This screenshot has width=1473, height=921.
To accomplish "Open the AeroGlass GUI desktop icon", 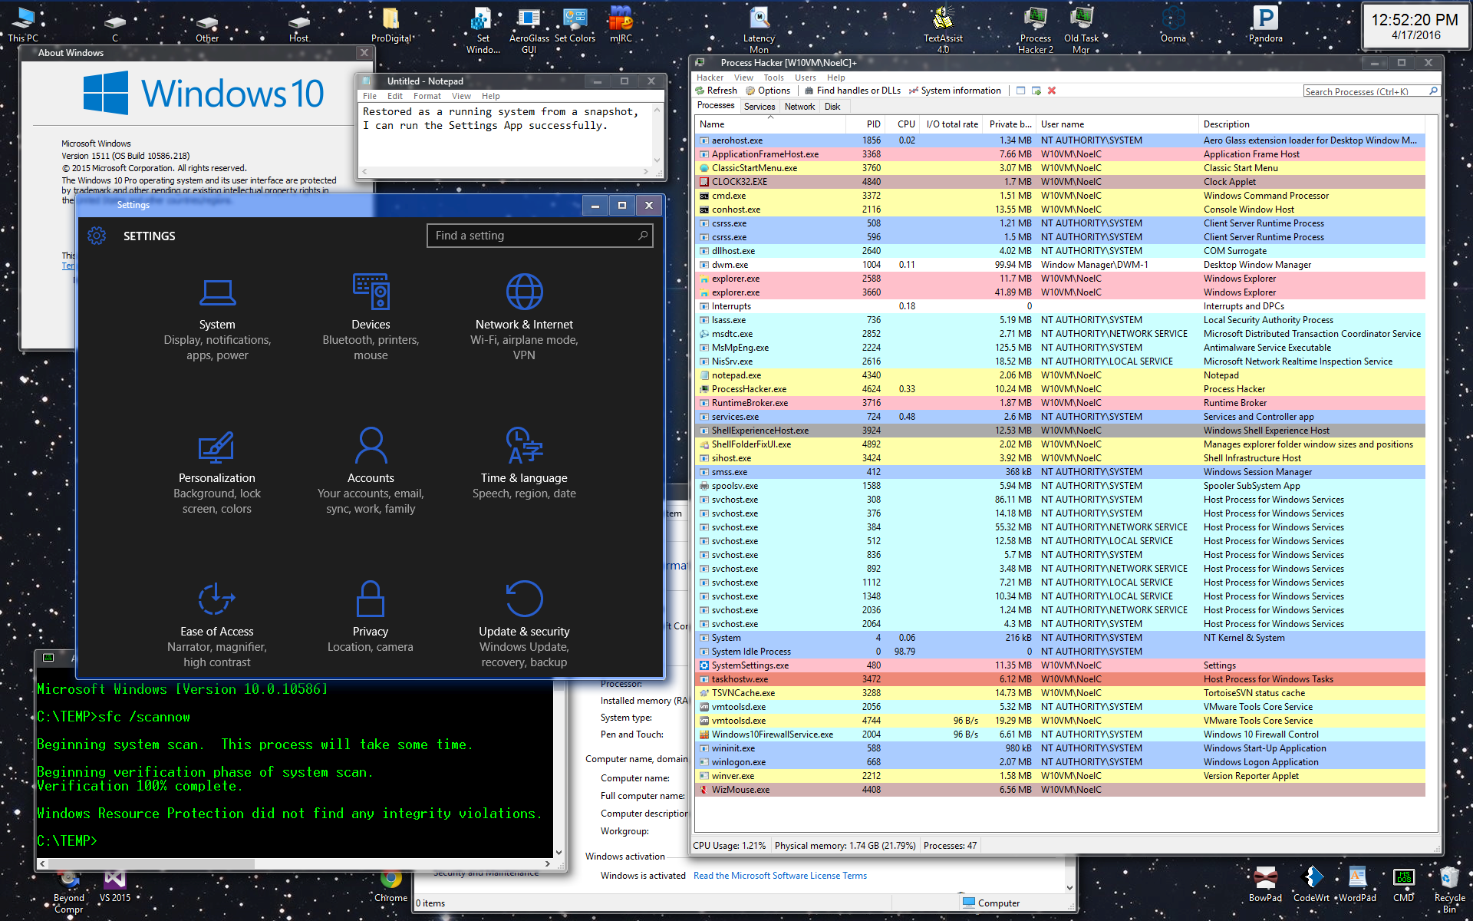I will (x=529, y=31).
